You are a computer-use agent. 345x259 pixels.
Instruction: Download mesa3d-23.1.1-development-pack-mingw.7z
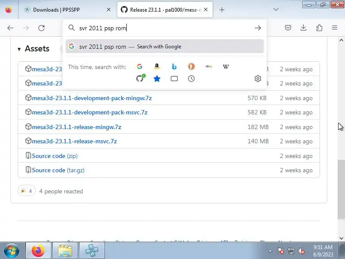click(x=92, y=98)
